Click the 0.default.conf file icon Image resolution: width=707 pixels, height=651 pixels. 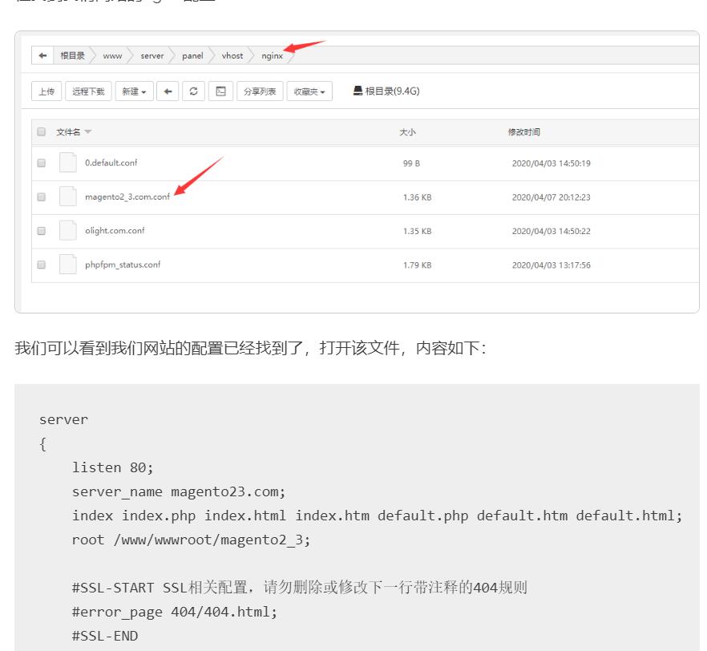[68, 163]
